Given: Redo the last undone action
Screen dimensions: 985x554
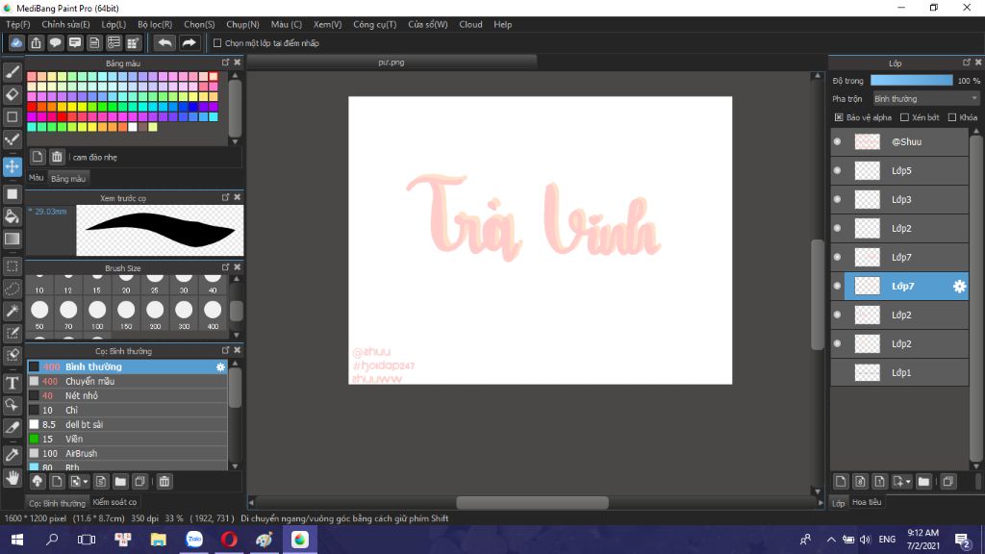Looking at the screenshot, I should pos(189,42).
